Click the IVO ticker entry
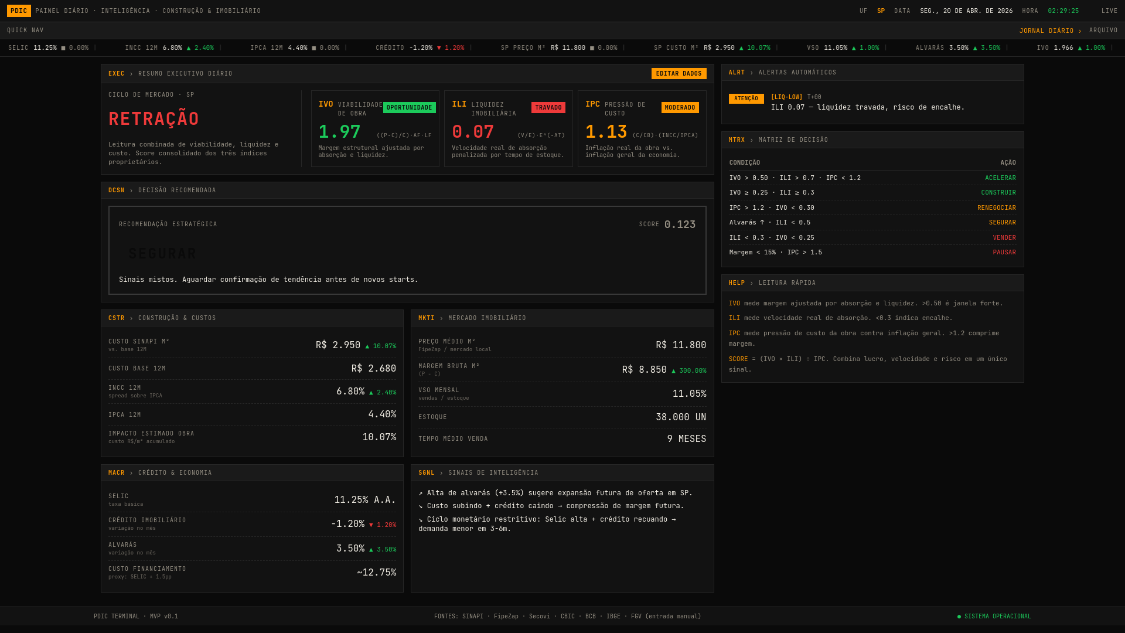This screenshot has width=1125, height=633. (1071, 48)
